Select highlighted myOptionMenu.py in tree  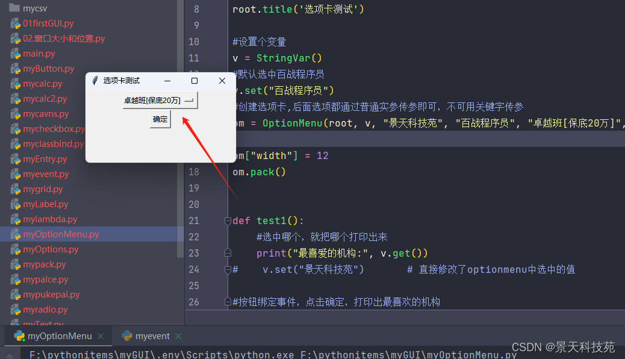[x=61, y=234]
